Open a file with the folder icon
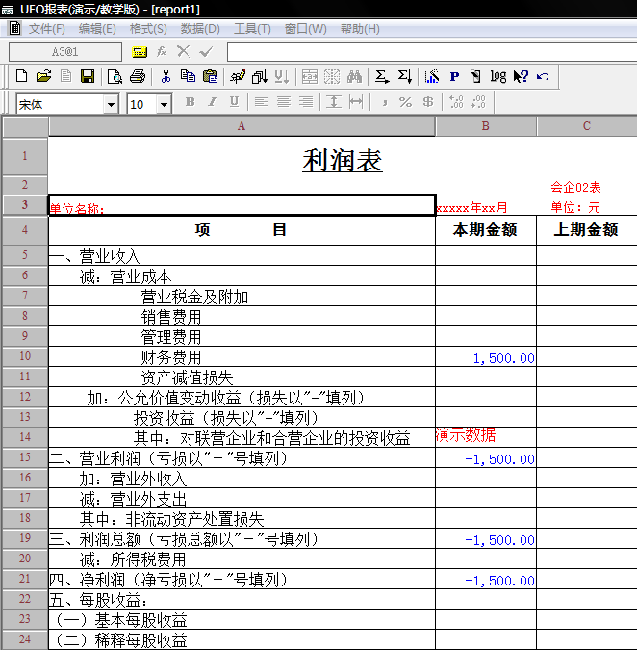Screen dimensions: 637x650 43,76
